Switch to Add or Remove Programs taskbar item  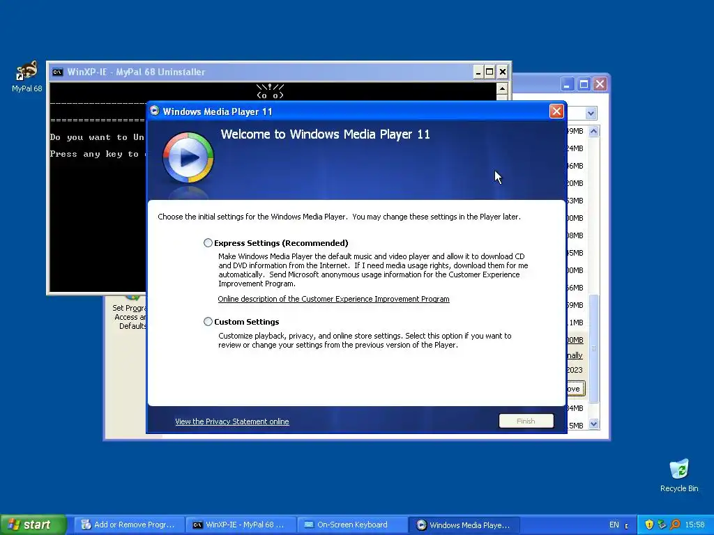pos(128,525)
